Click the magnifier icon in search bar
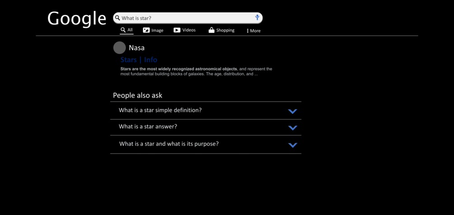The width and height of the screenshot is (454, 215). point(117,18)
